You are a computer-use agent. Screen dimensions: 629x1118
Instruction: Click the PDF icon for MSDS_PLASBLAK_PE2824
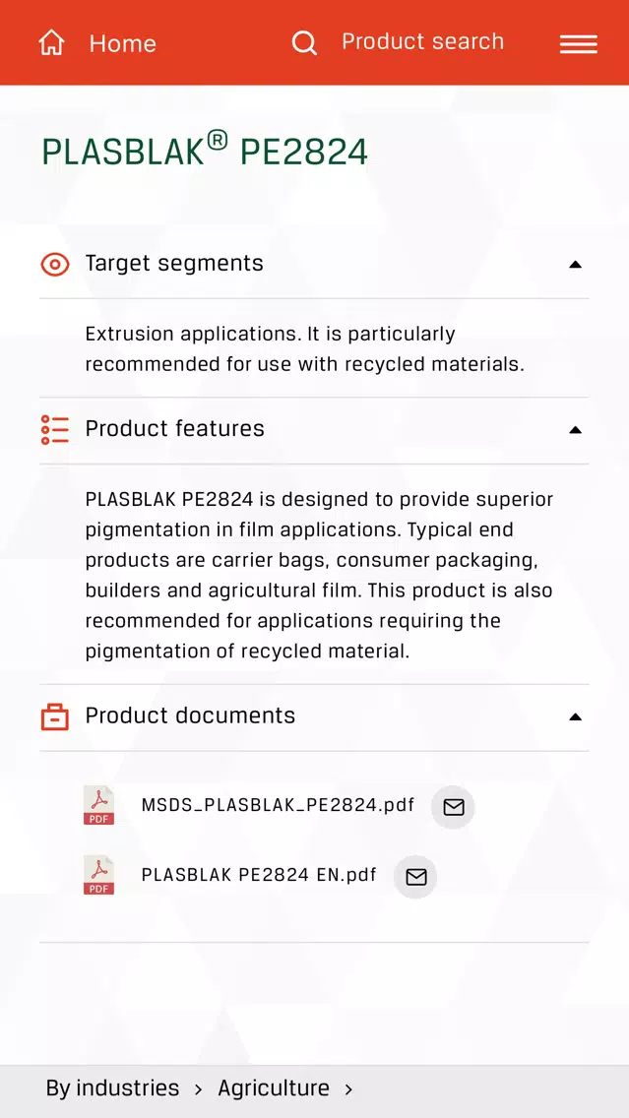pyautogui.click(x=98, y=806)
